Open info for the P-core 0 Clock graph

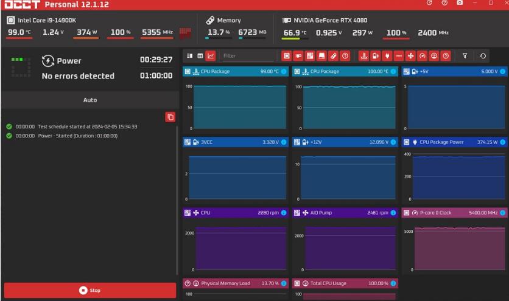click(502, 213)
